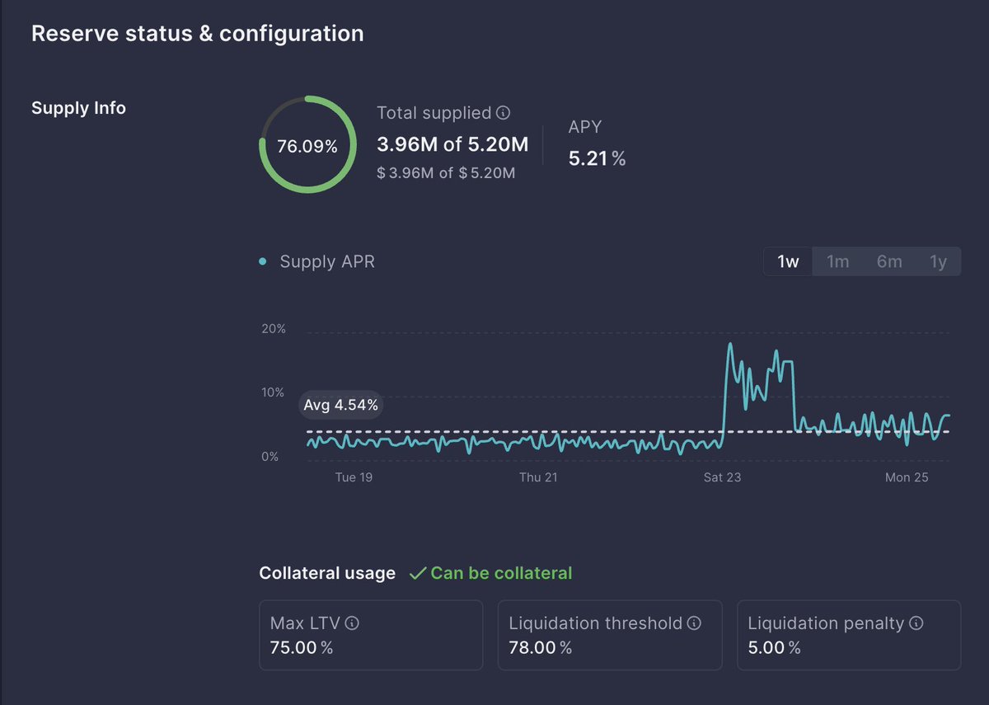989x705 pixels.
Task: Switch chart to 1m range
Action: point(837,261)
